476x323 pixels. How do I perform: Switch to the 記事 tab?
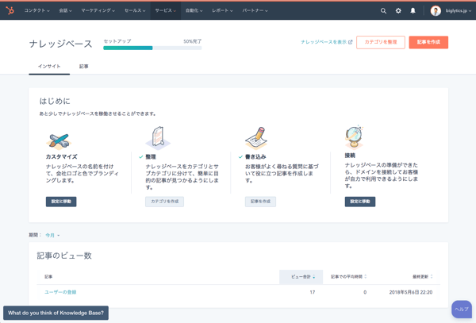pos(83,67)
